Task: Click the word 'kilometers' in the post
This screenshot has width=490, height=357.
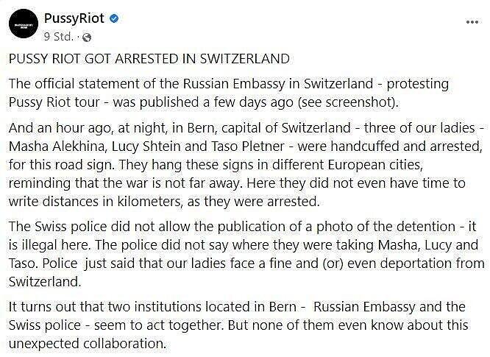Action: pos(150,202)
